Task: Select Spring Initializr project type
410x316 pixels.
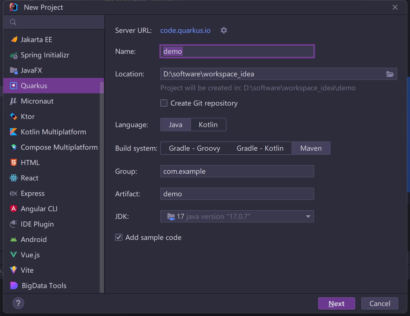Action: [51, 55]
